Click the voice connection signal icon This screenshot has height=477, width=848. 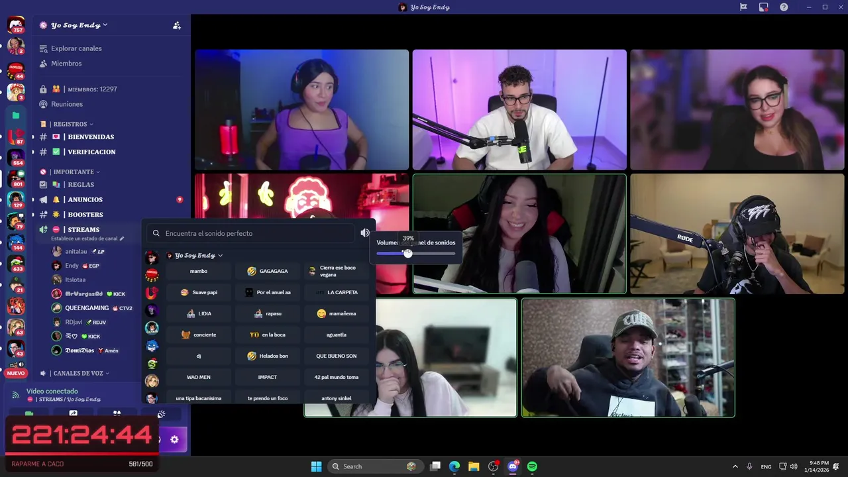15,395
